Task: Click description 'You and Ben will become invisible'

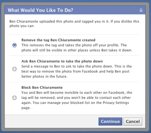Action: 77,100
